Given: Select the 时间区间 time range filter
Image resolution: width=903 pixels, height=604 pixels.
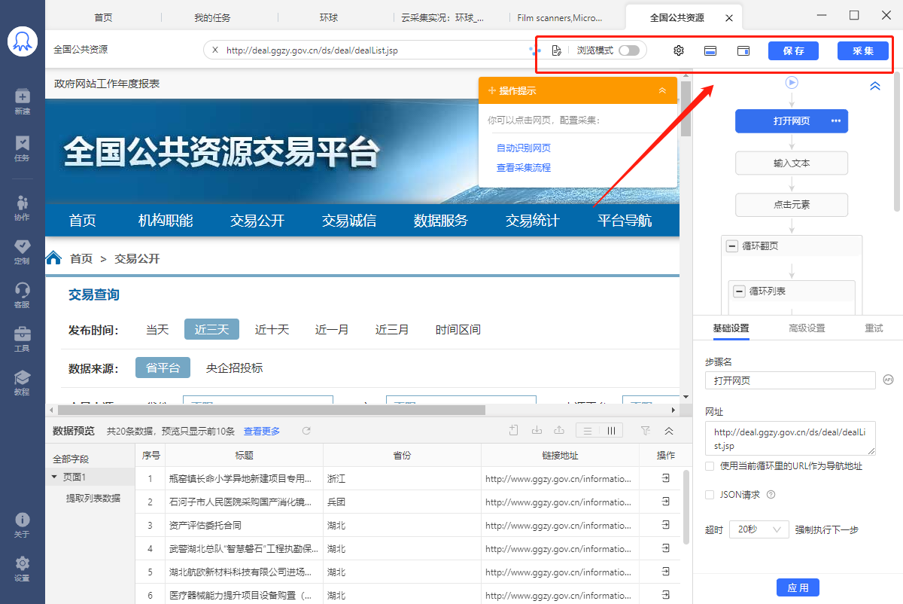Looking at the screenshot, I should pyautogui.click(x=458, y=329).
